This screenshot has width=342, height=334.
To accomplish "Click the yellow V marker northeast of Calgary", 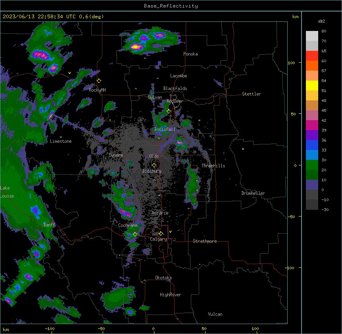I will click(170, 232).
